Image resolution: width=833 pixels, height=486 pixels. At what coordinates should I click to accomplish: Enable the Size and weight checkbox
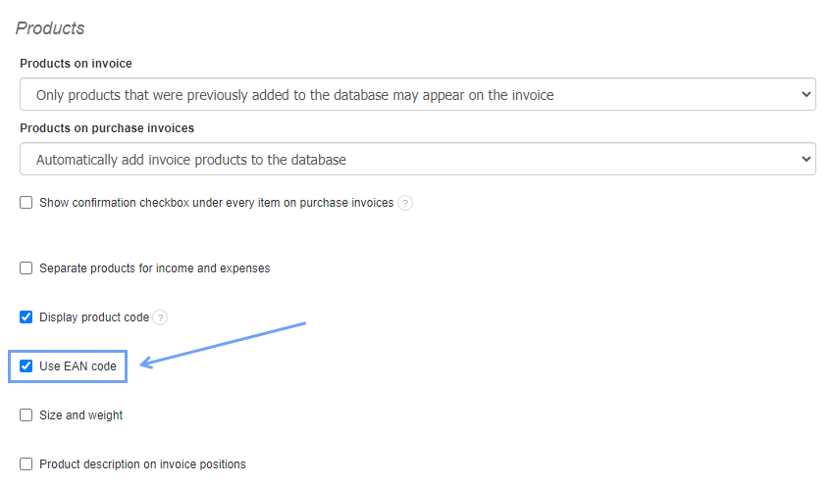tap(26, 415)
